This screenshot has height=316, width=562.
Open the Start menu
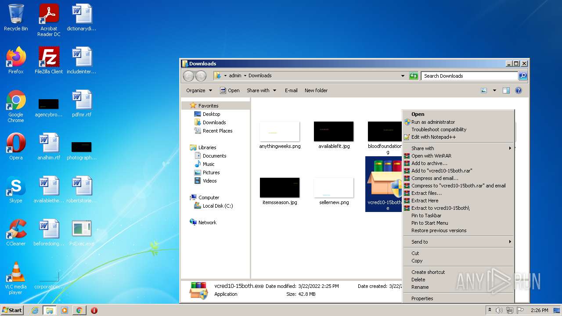coord(12,310)
